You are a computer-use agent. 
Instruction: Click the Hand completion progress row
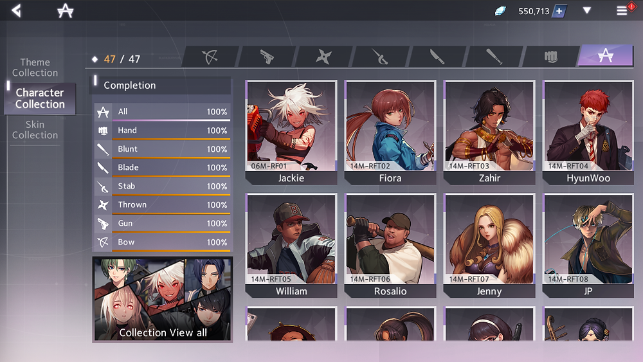[x=163, y=131]
